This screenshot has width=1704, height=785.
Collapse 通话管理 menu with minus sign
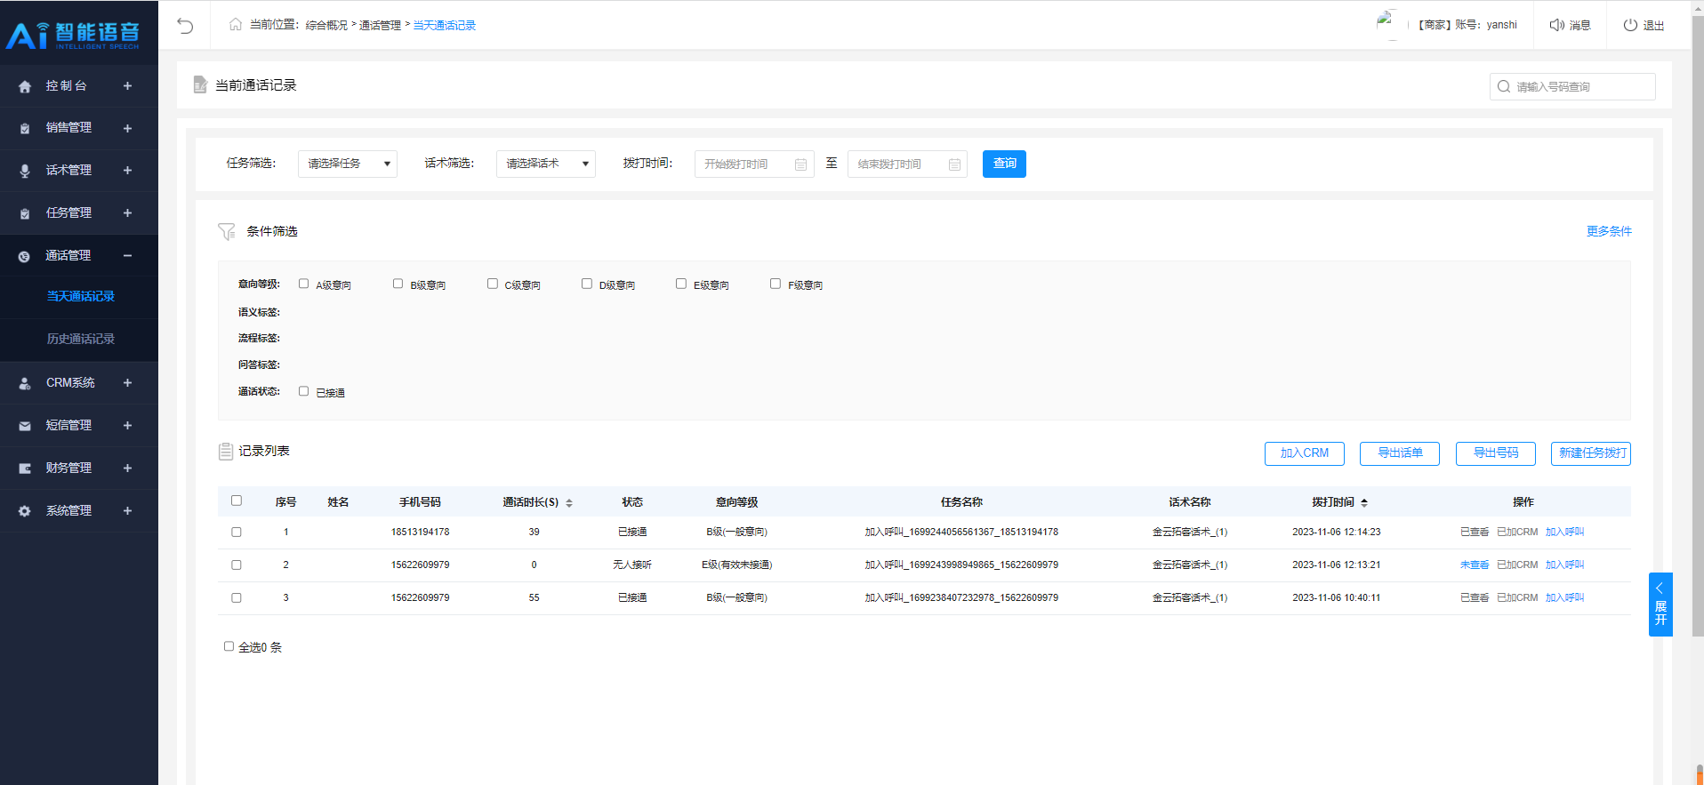click(x=127, y=256)
